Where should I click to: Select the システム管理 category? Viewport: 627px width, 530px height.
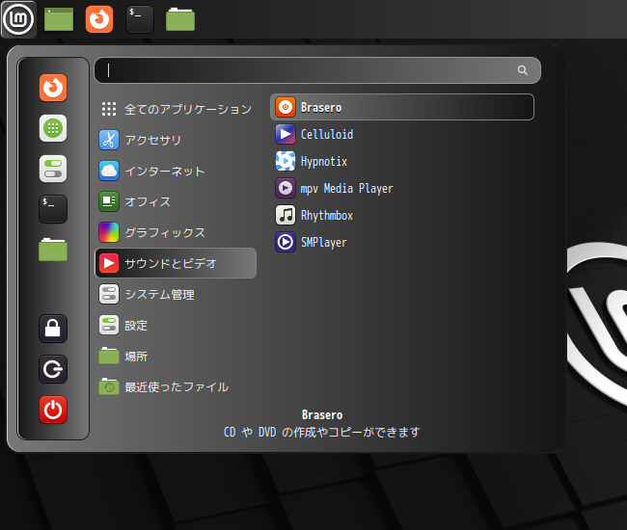click(x=176, y=294)
